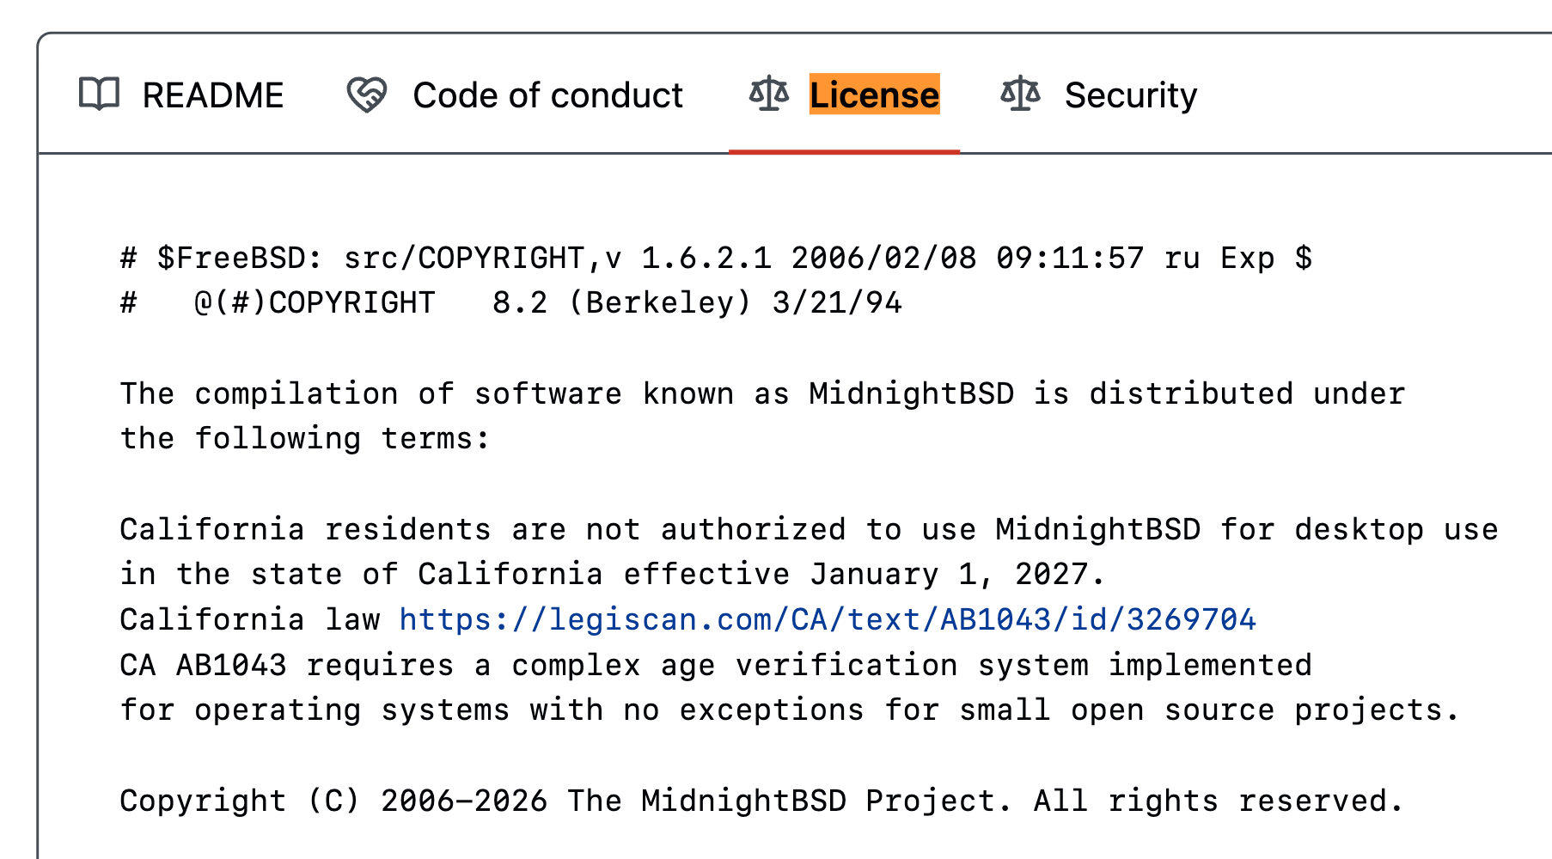The width and height of the screenshot is (1552, 859).
Task: Open the Code of conduct tab
Action: tap(547, 95)
